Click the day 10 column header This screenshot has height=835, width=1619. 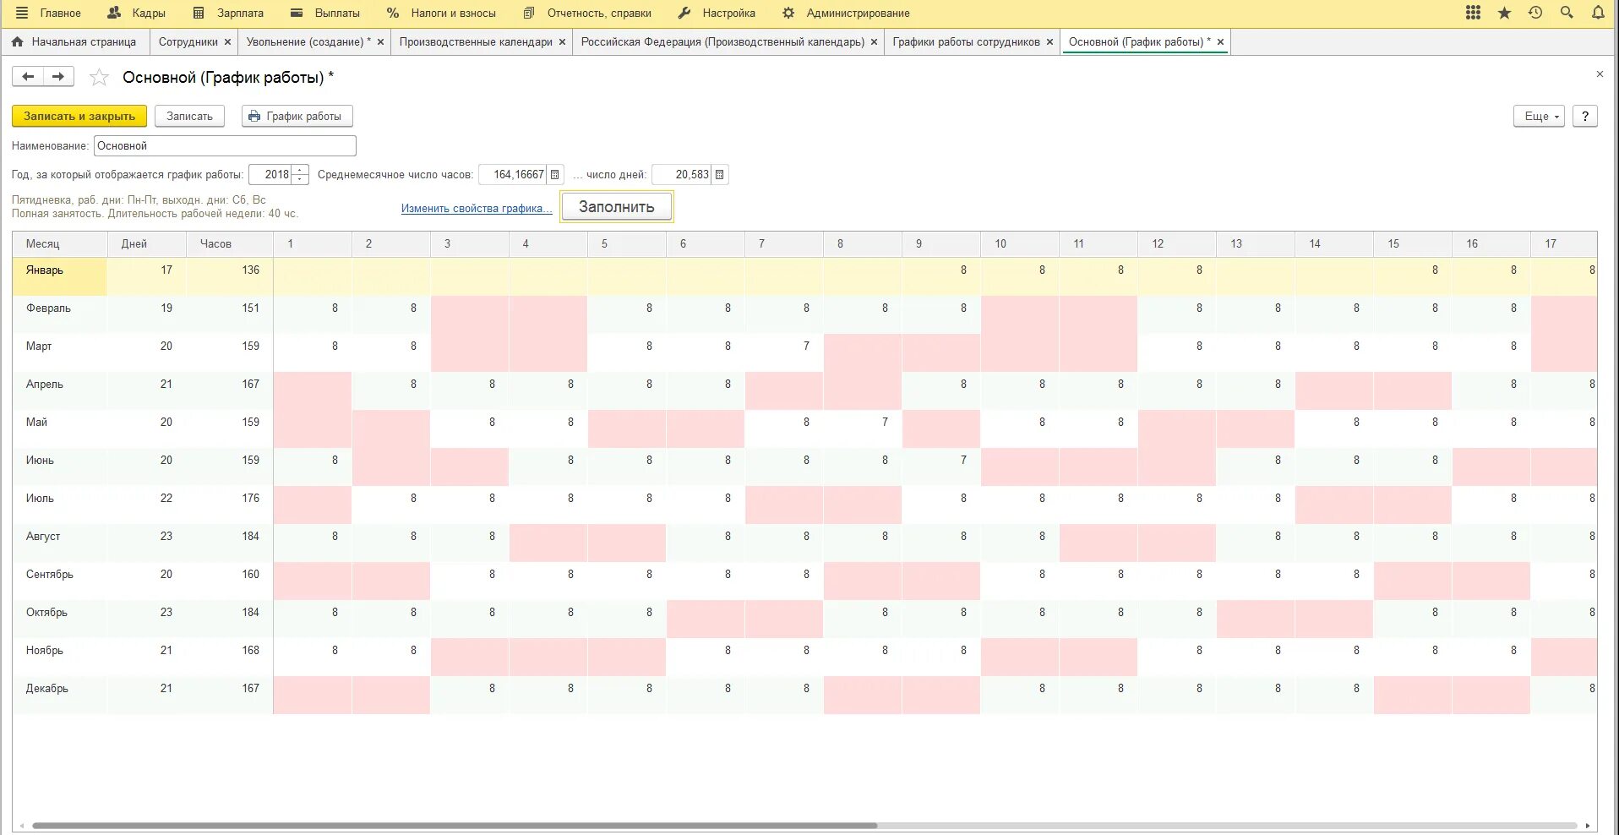click(1020, 244)
